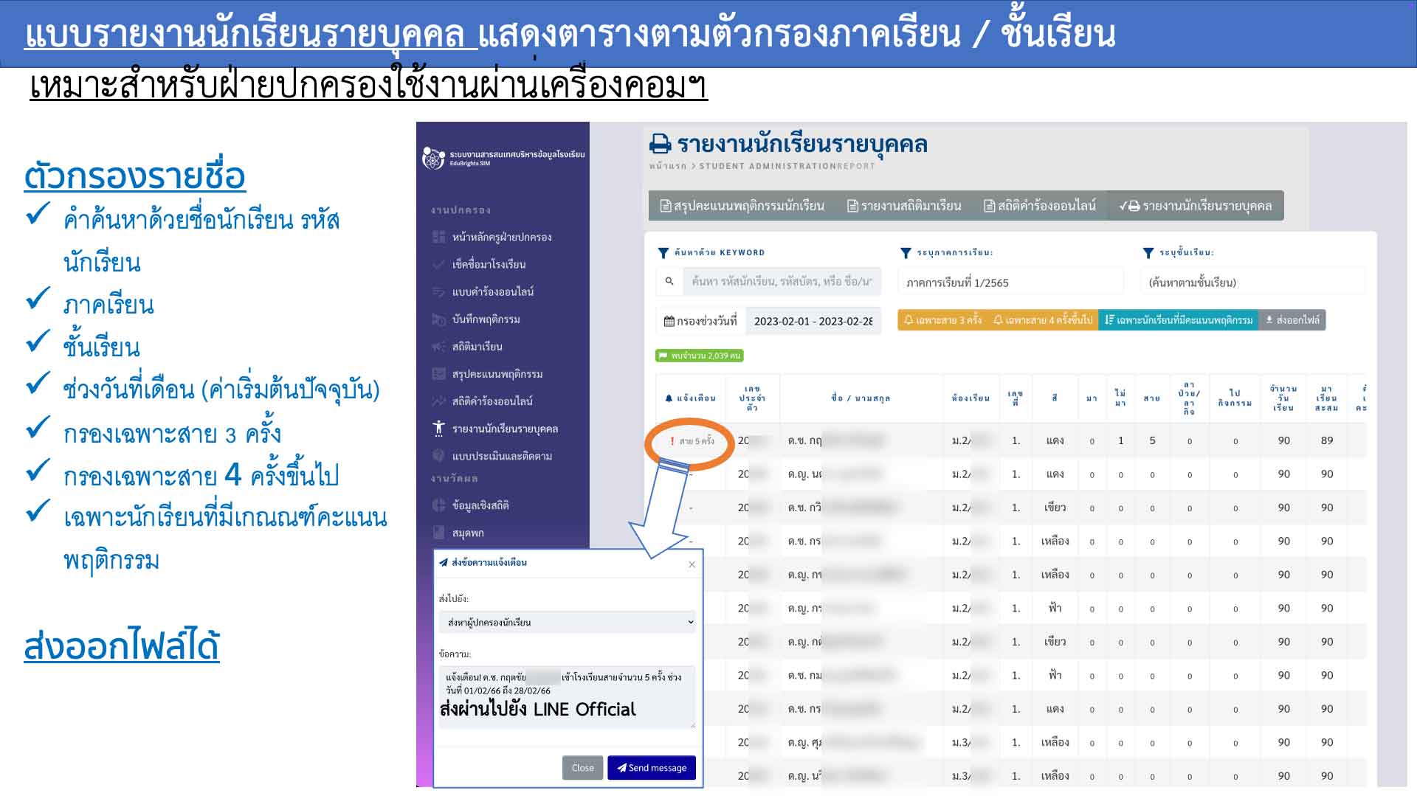
Task: Click the ส่งออกไฟล์ export button
Action: [x=1292, y=320]
